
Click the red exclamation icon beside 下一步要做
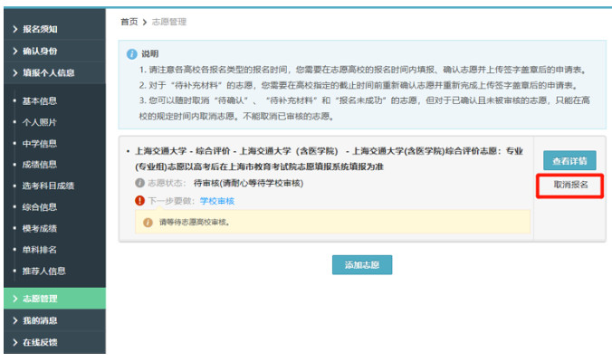pyautogui.click(x=139, y=201)
